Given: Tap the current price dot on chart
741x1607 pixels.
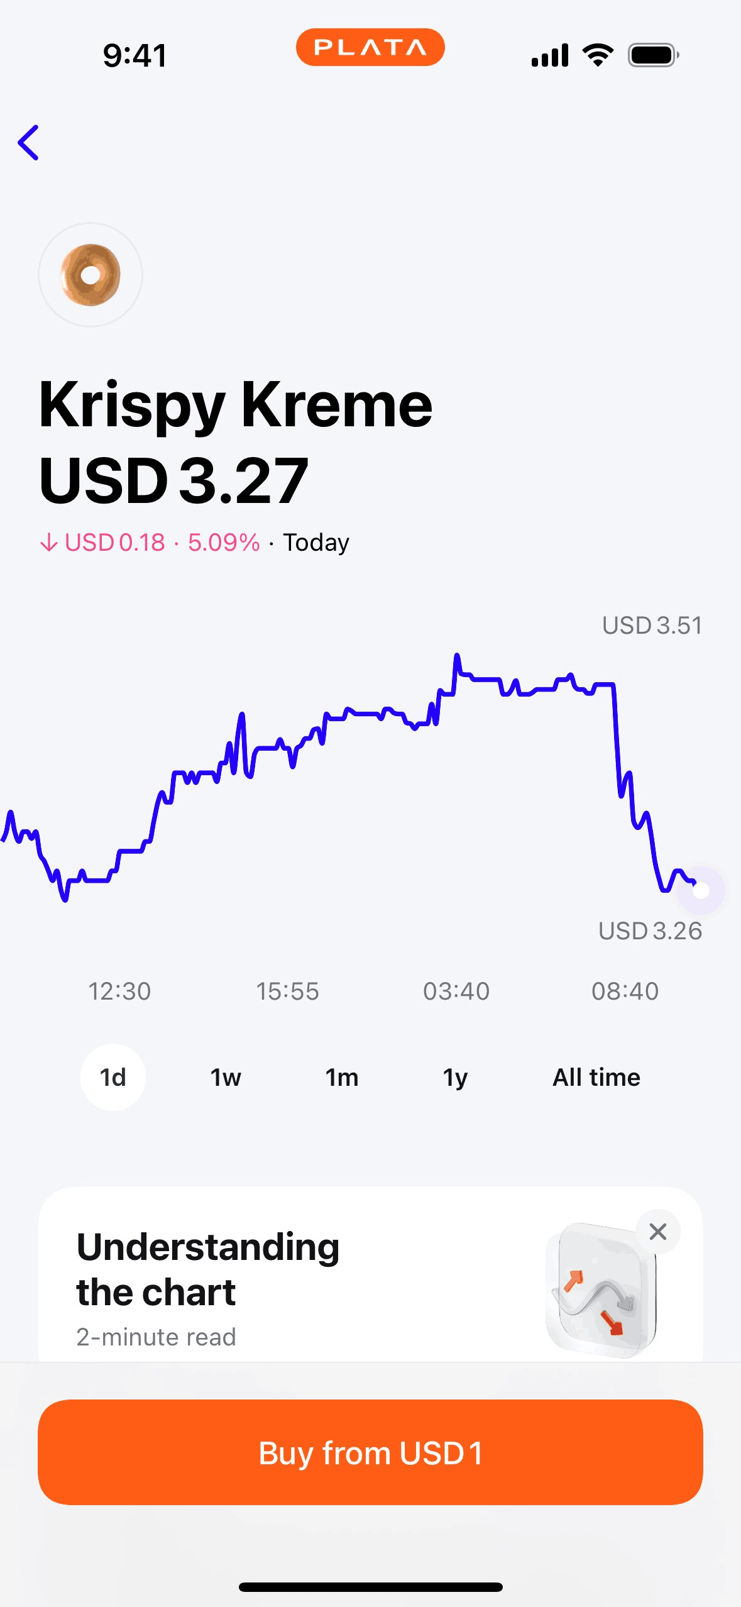Looking at the screenshot, I should pyautogui.click(x=701, y=890).
